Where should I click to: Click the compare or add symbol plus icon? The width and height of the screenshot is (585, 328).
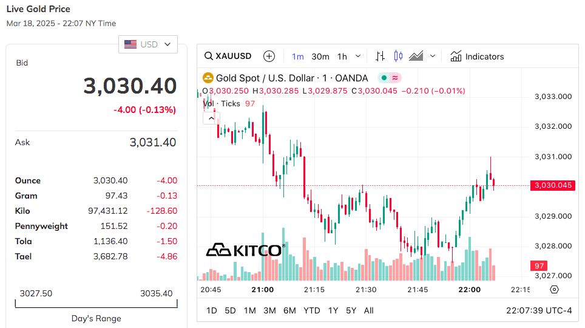click(x=269, y=56)
